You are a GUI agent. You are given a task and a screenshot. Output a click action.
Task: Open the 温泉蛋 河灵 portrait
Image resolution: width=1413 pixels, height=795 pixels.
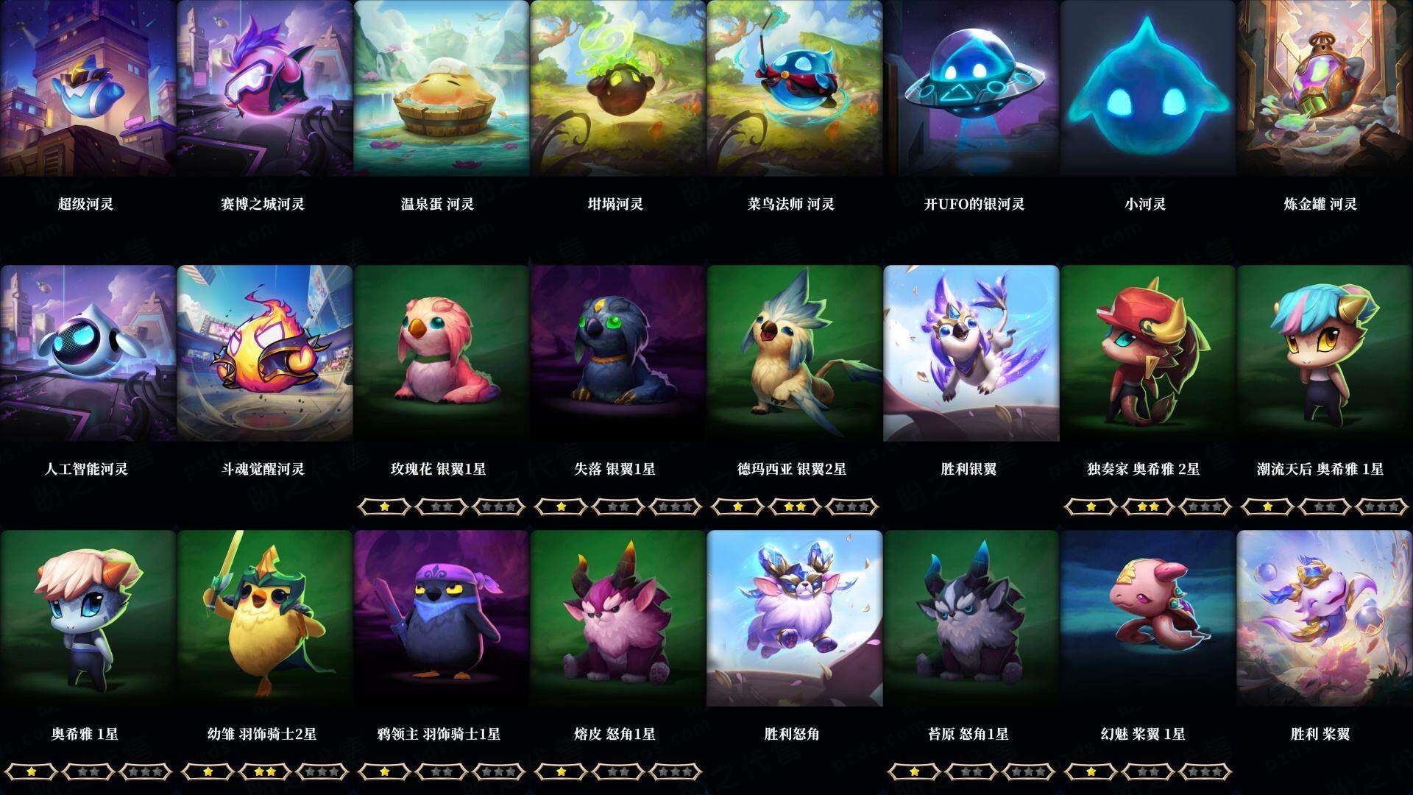pos(441,88)
